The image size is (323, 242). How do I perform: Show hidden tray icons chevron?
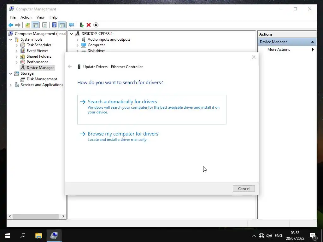(254, 236)
